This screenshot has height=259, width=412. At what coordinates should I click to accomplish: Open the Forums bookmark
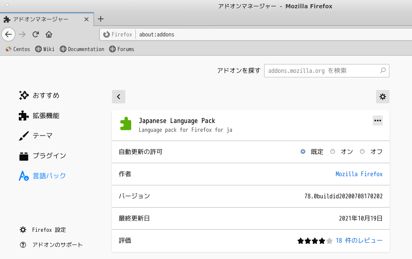[x=122, y=49]
